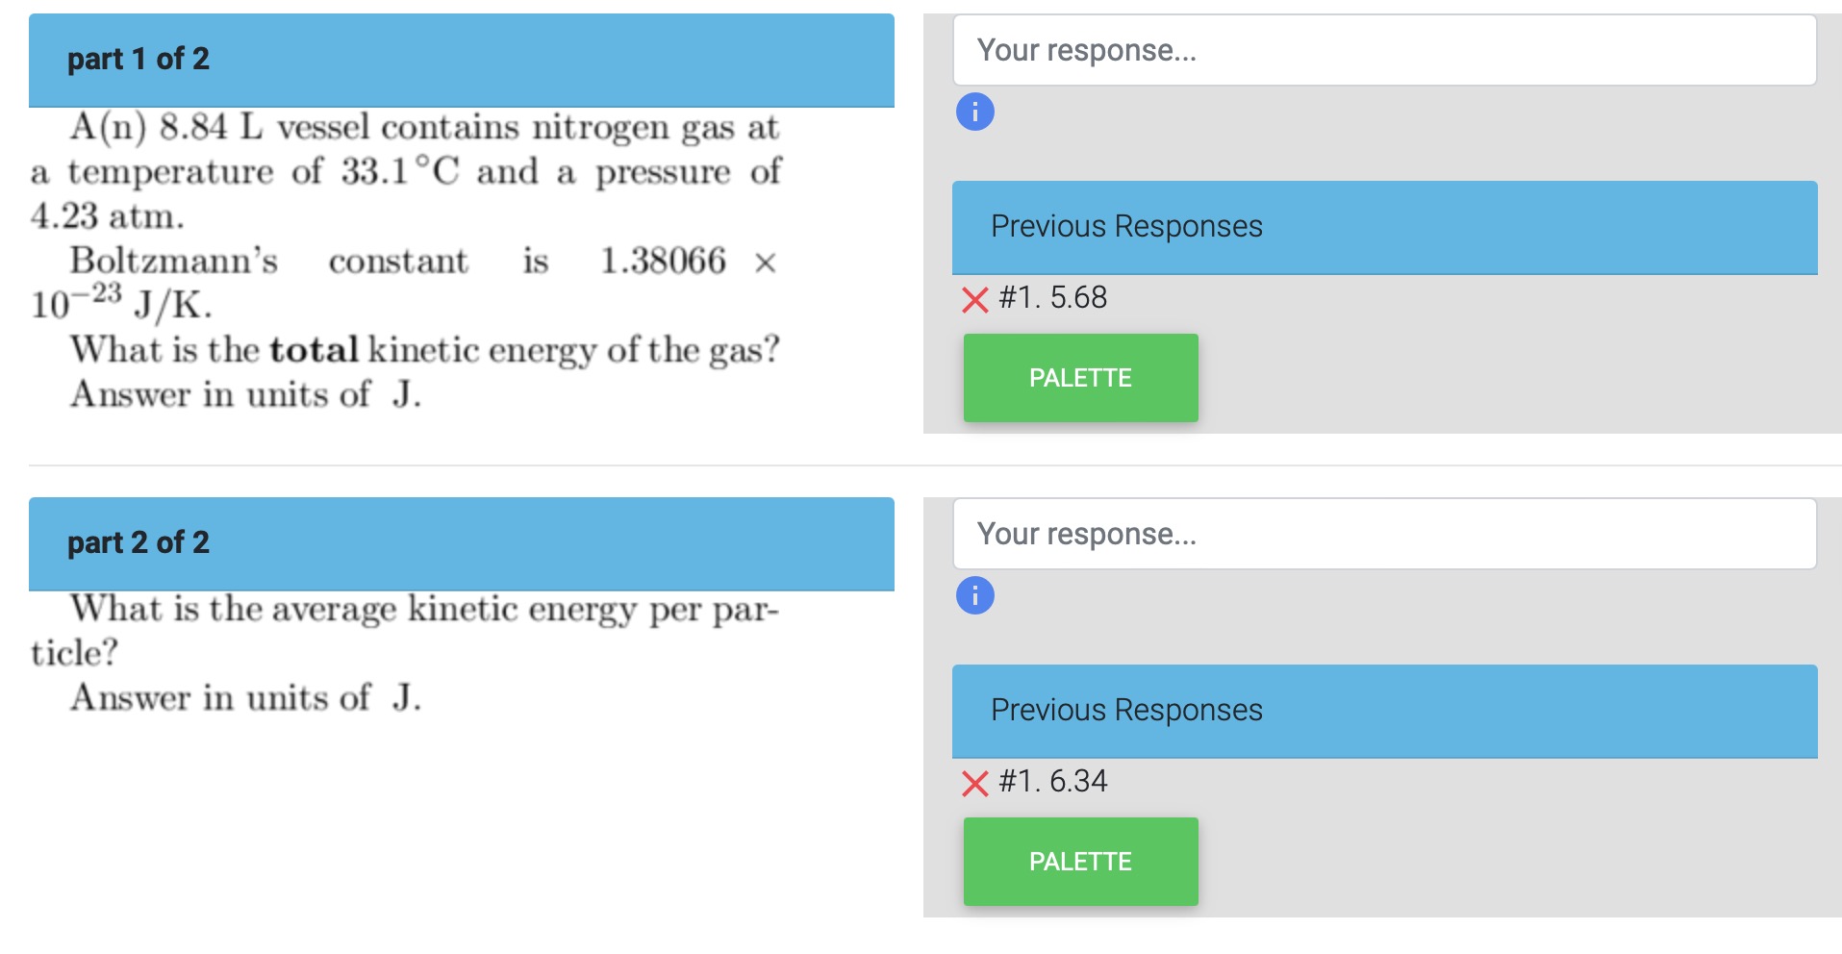Click the part 2 answer input field

[x=1385, y=533]
